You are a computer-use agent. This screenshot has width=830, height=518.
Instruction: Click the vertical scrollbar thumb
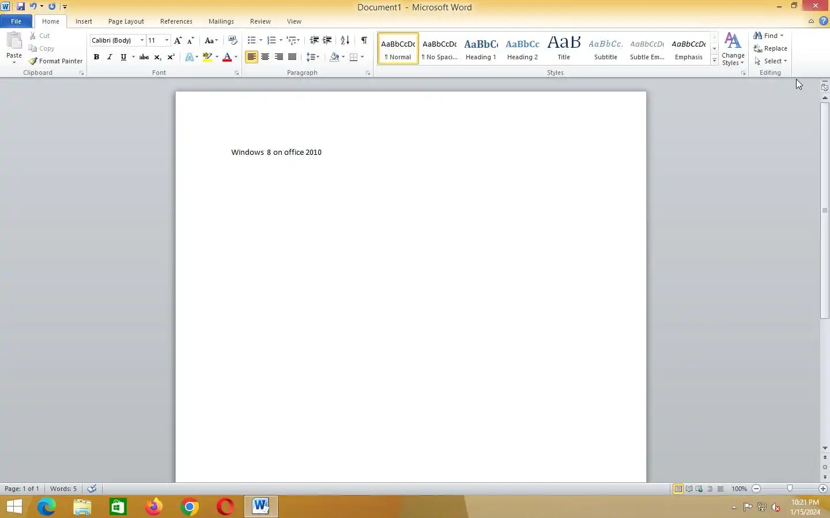click(825, 211)
